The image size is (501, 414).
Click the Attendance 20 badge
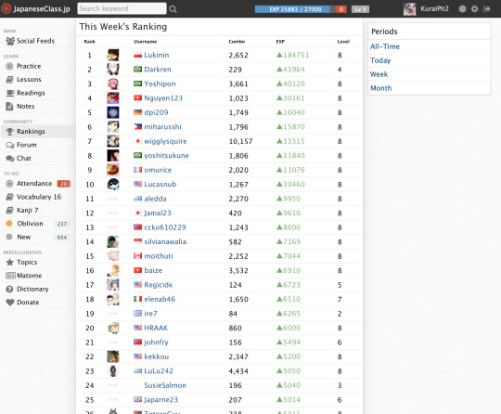tap(64, 184)
